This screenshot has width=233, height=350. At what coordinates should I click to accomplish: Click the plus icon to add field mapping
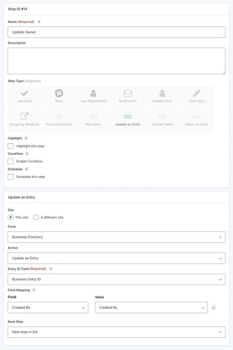point(214,308)
